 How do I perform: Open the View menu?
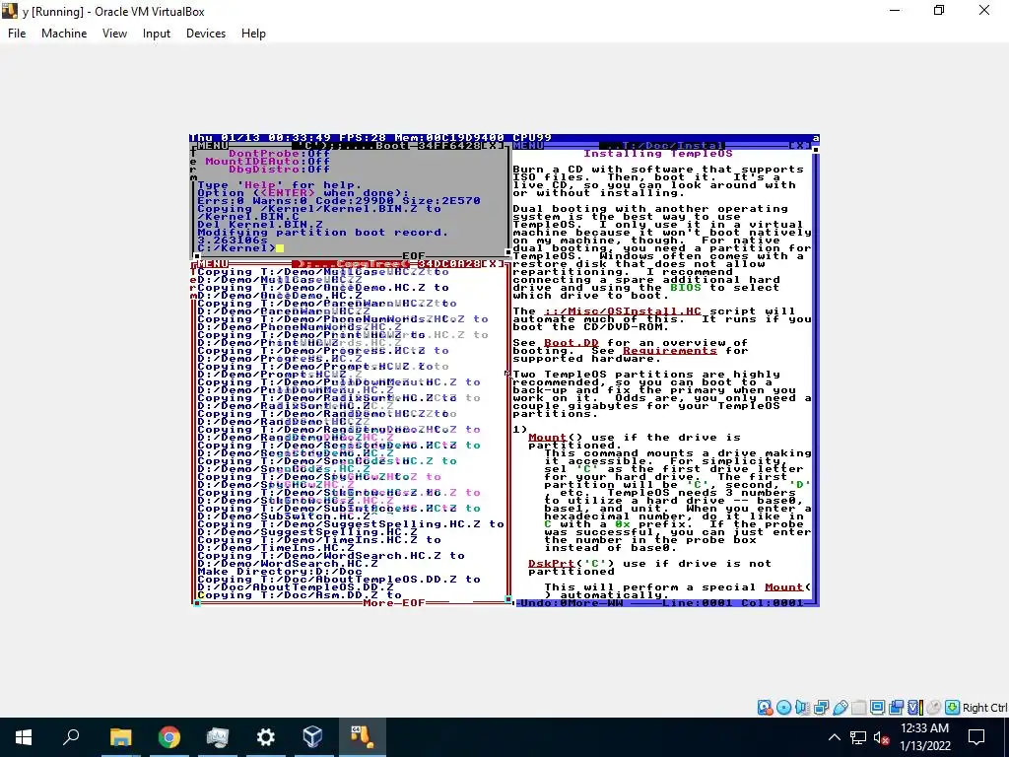click(x=114, y=34)
